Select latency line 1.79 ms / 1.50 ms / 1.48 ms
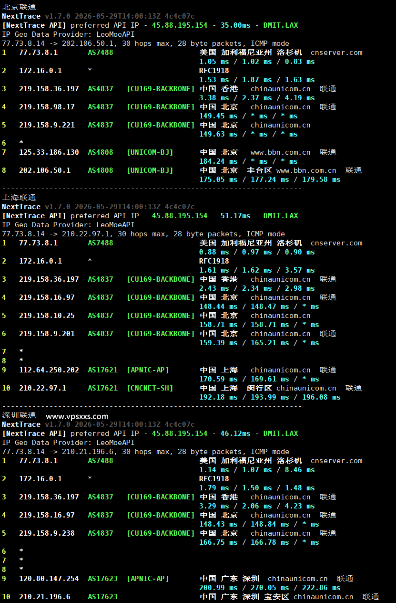The image size is (396, 603). tap(257, 488)
